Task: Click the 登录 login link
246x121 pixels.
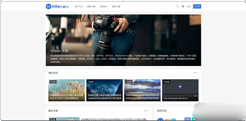Action: pyautogui.click(x=189, y=6)
